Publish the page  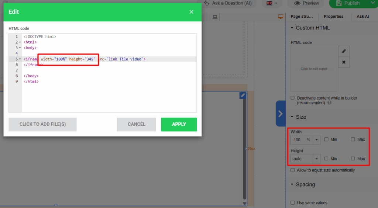coord(348,3)
